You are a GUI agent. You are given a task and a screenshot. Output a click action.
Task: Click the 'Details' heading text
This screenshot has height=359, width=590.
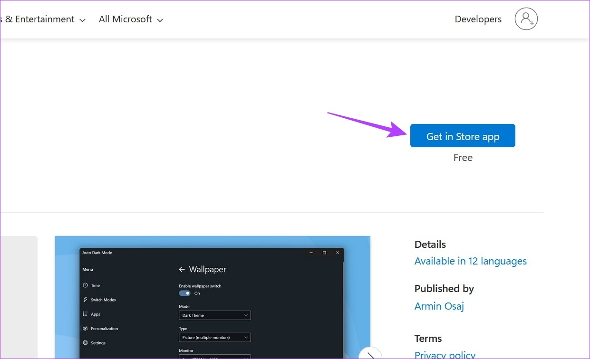(430, 245)
